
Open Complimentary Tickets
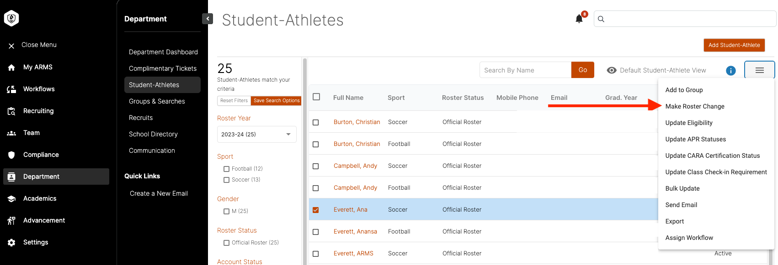click(x=163, y=68)
